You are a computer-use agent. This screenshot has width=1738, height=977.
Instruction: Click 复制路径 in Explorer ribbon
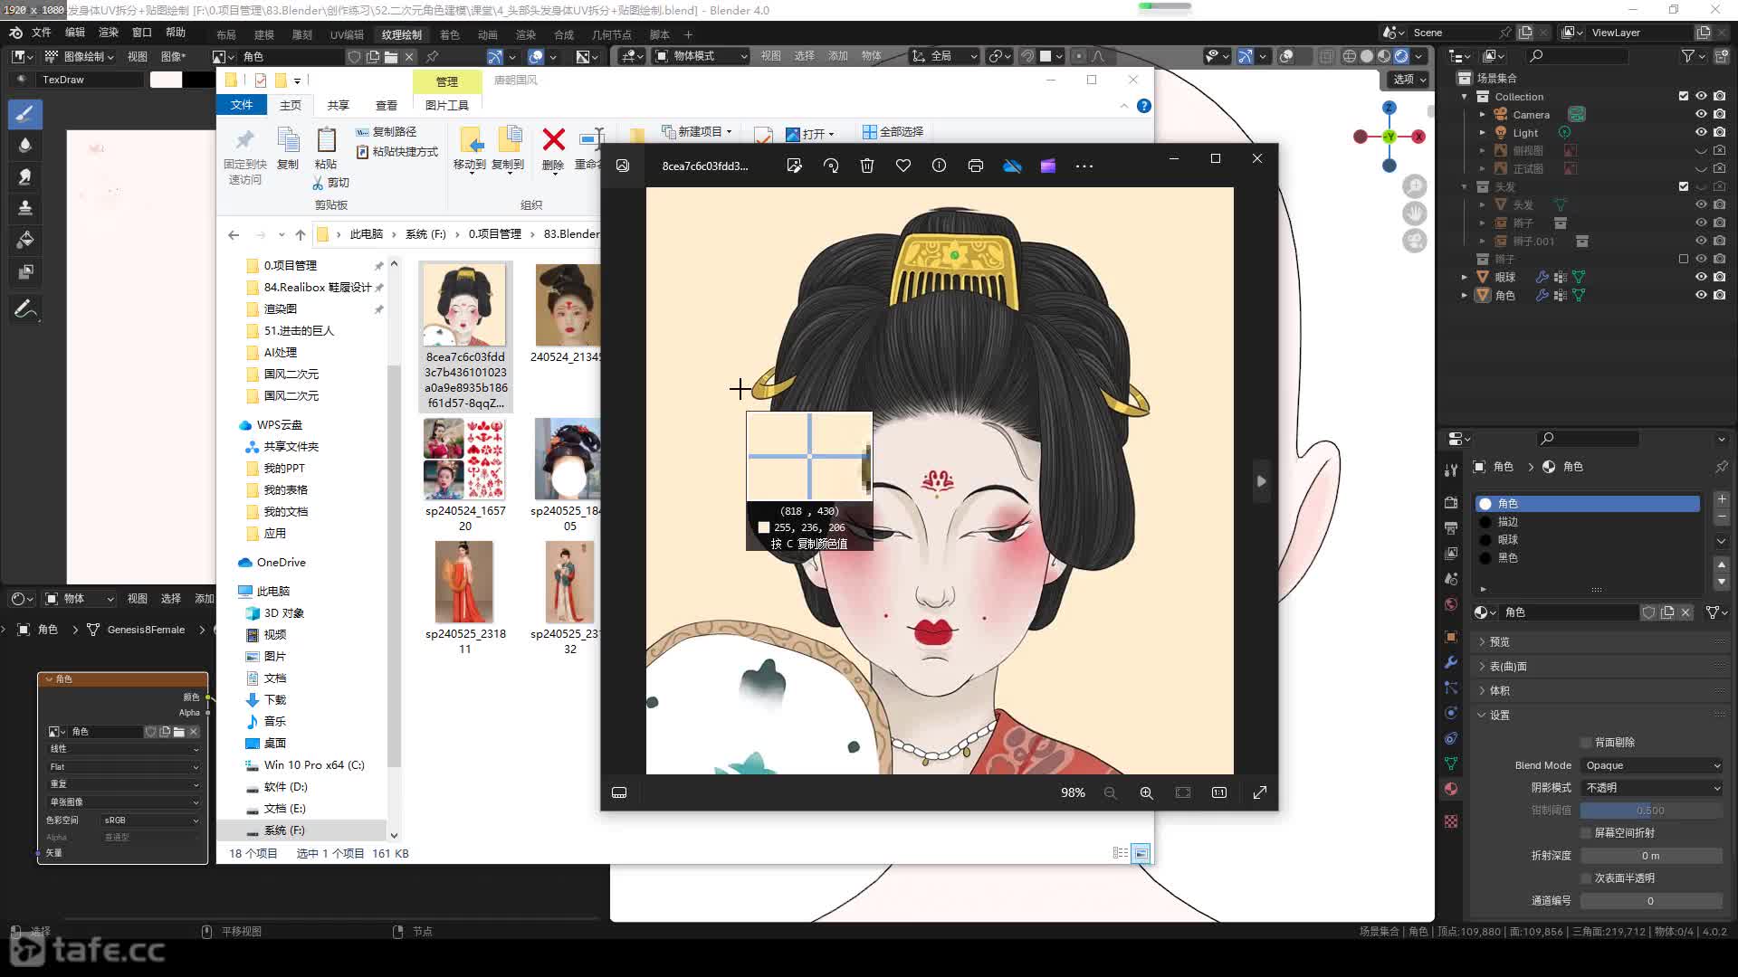pos(387,131)
